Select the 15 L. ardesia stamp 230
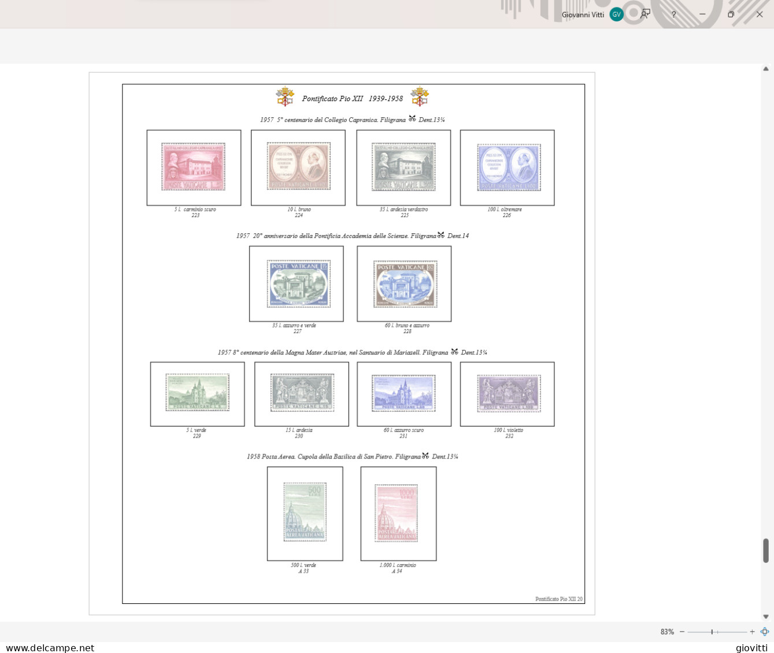774x653 pixels. (302, 394)
